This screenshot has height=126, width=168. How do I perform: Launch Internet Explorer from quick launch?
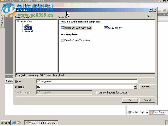(x=14, y=123)
